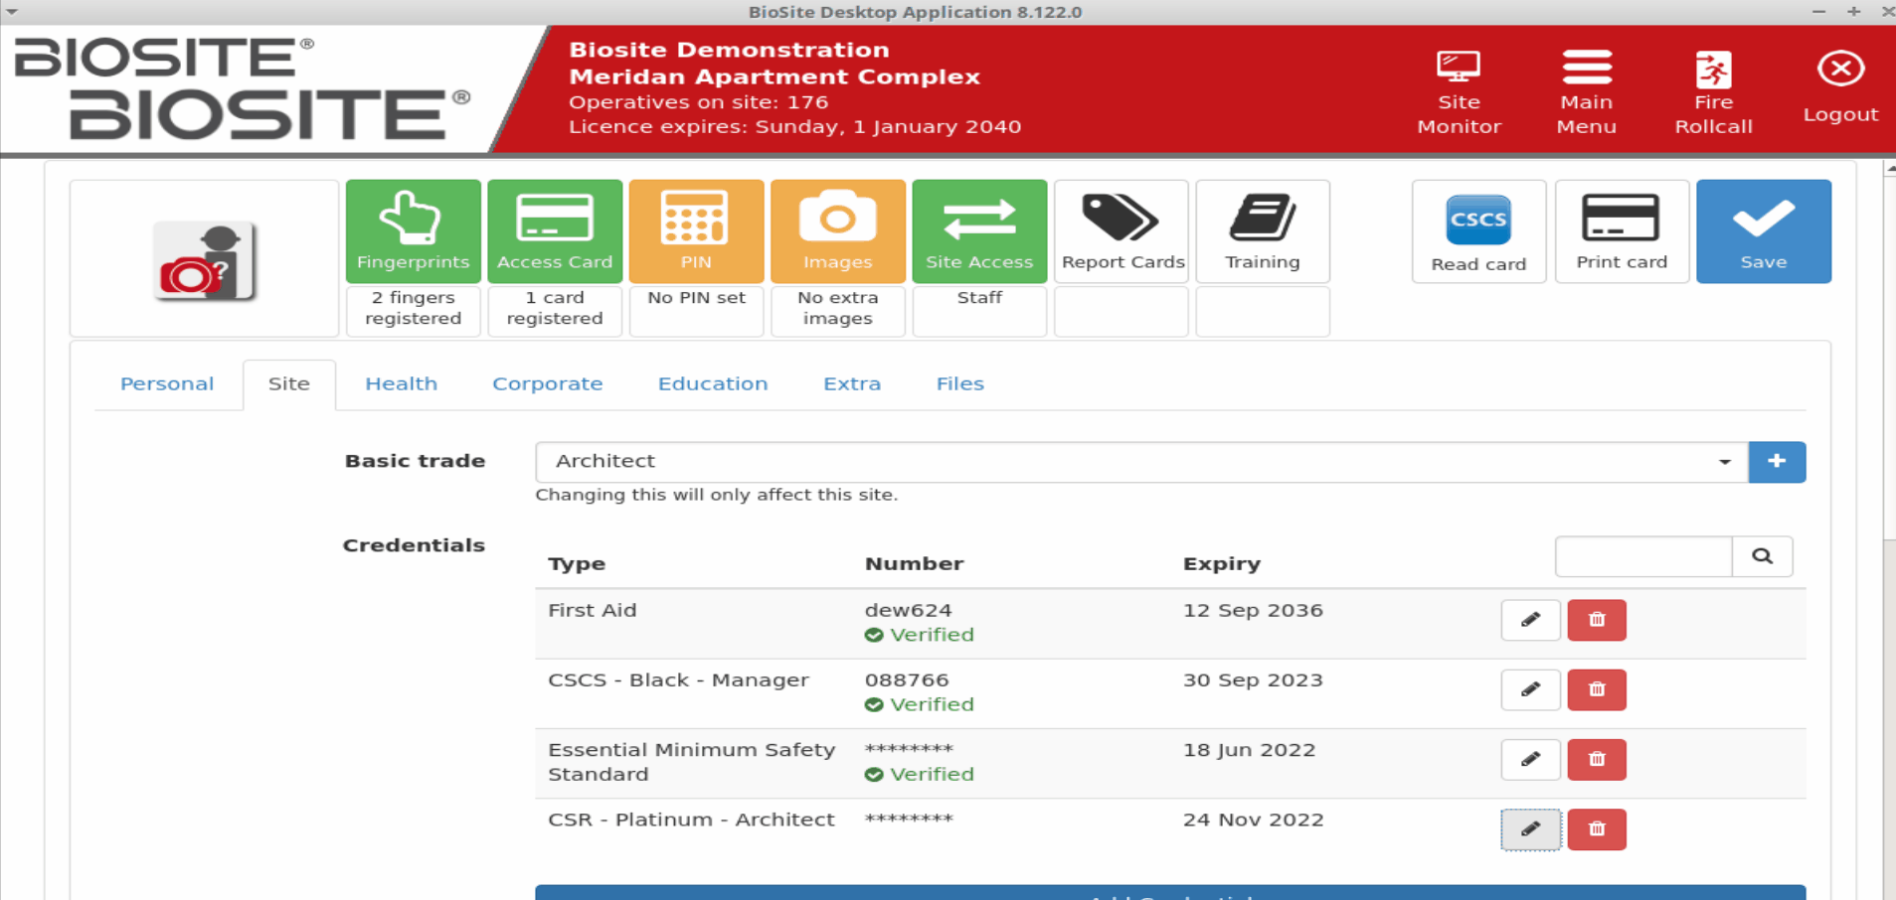The image size is (1896, 900).
Task: Click the 'dew624' credential number
Action: click(908, 610)
